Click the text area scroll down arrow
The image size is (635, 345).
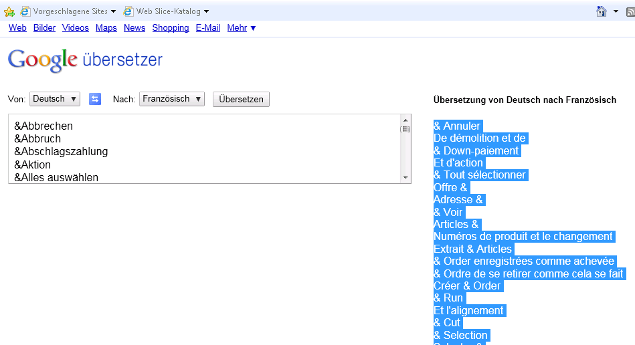coord(405,178)
